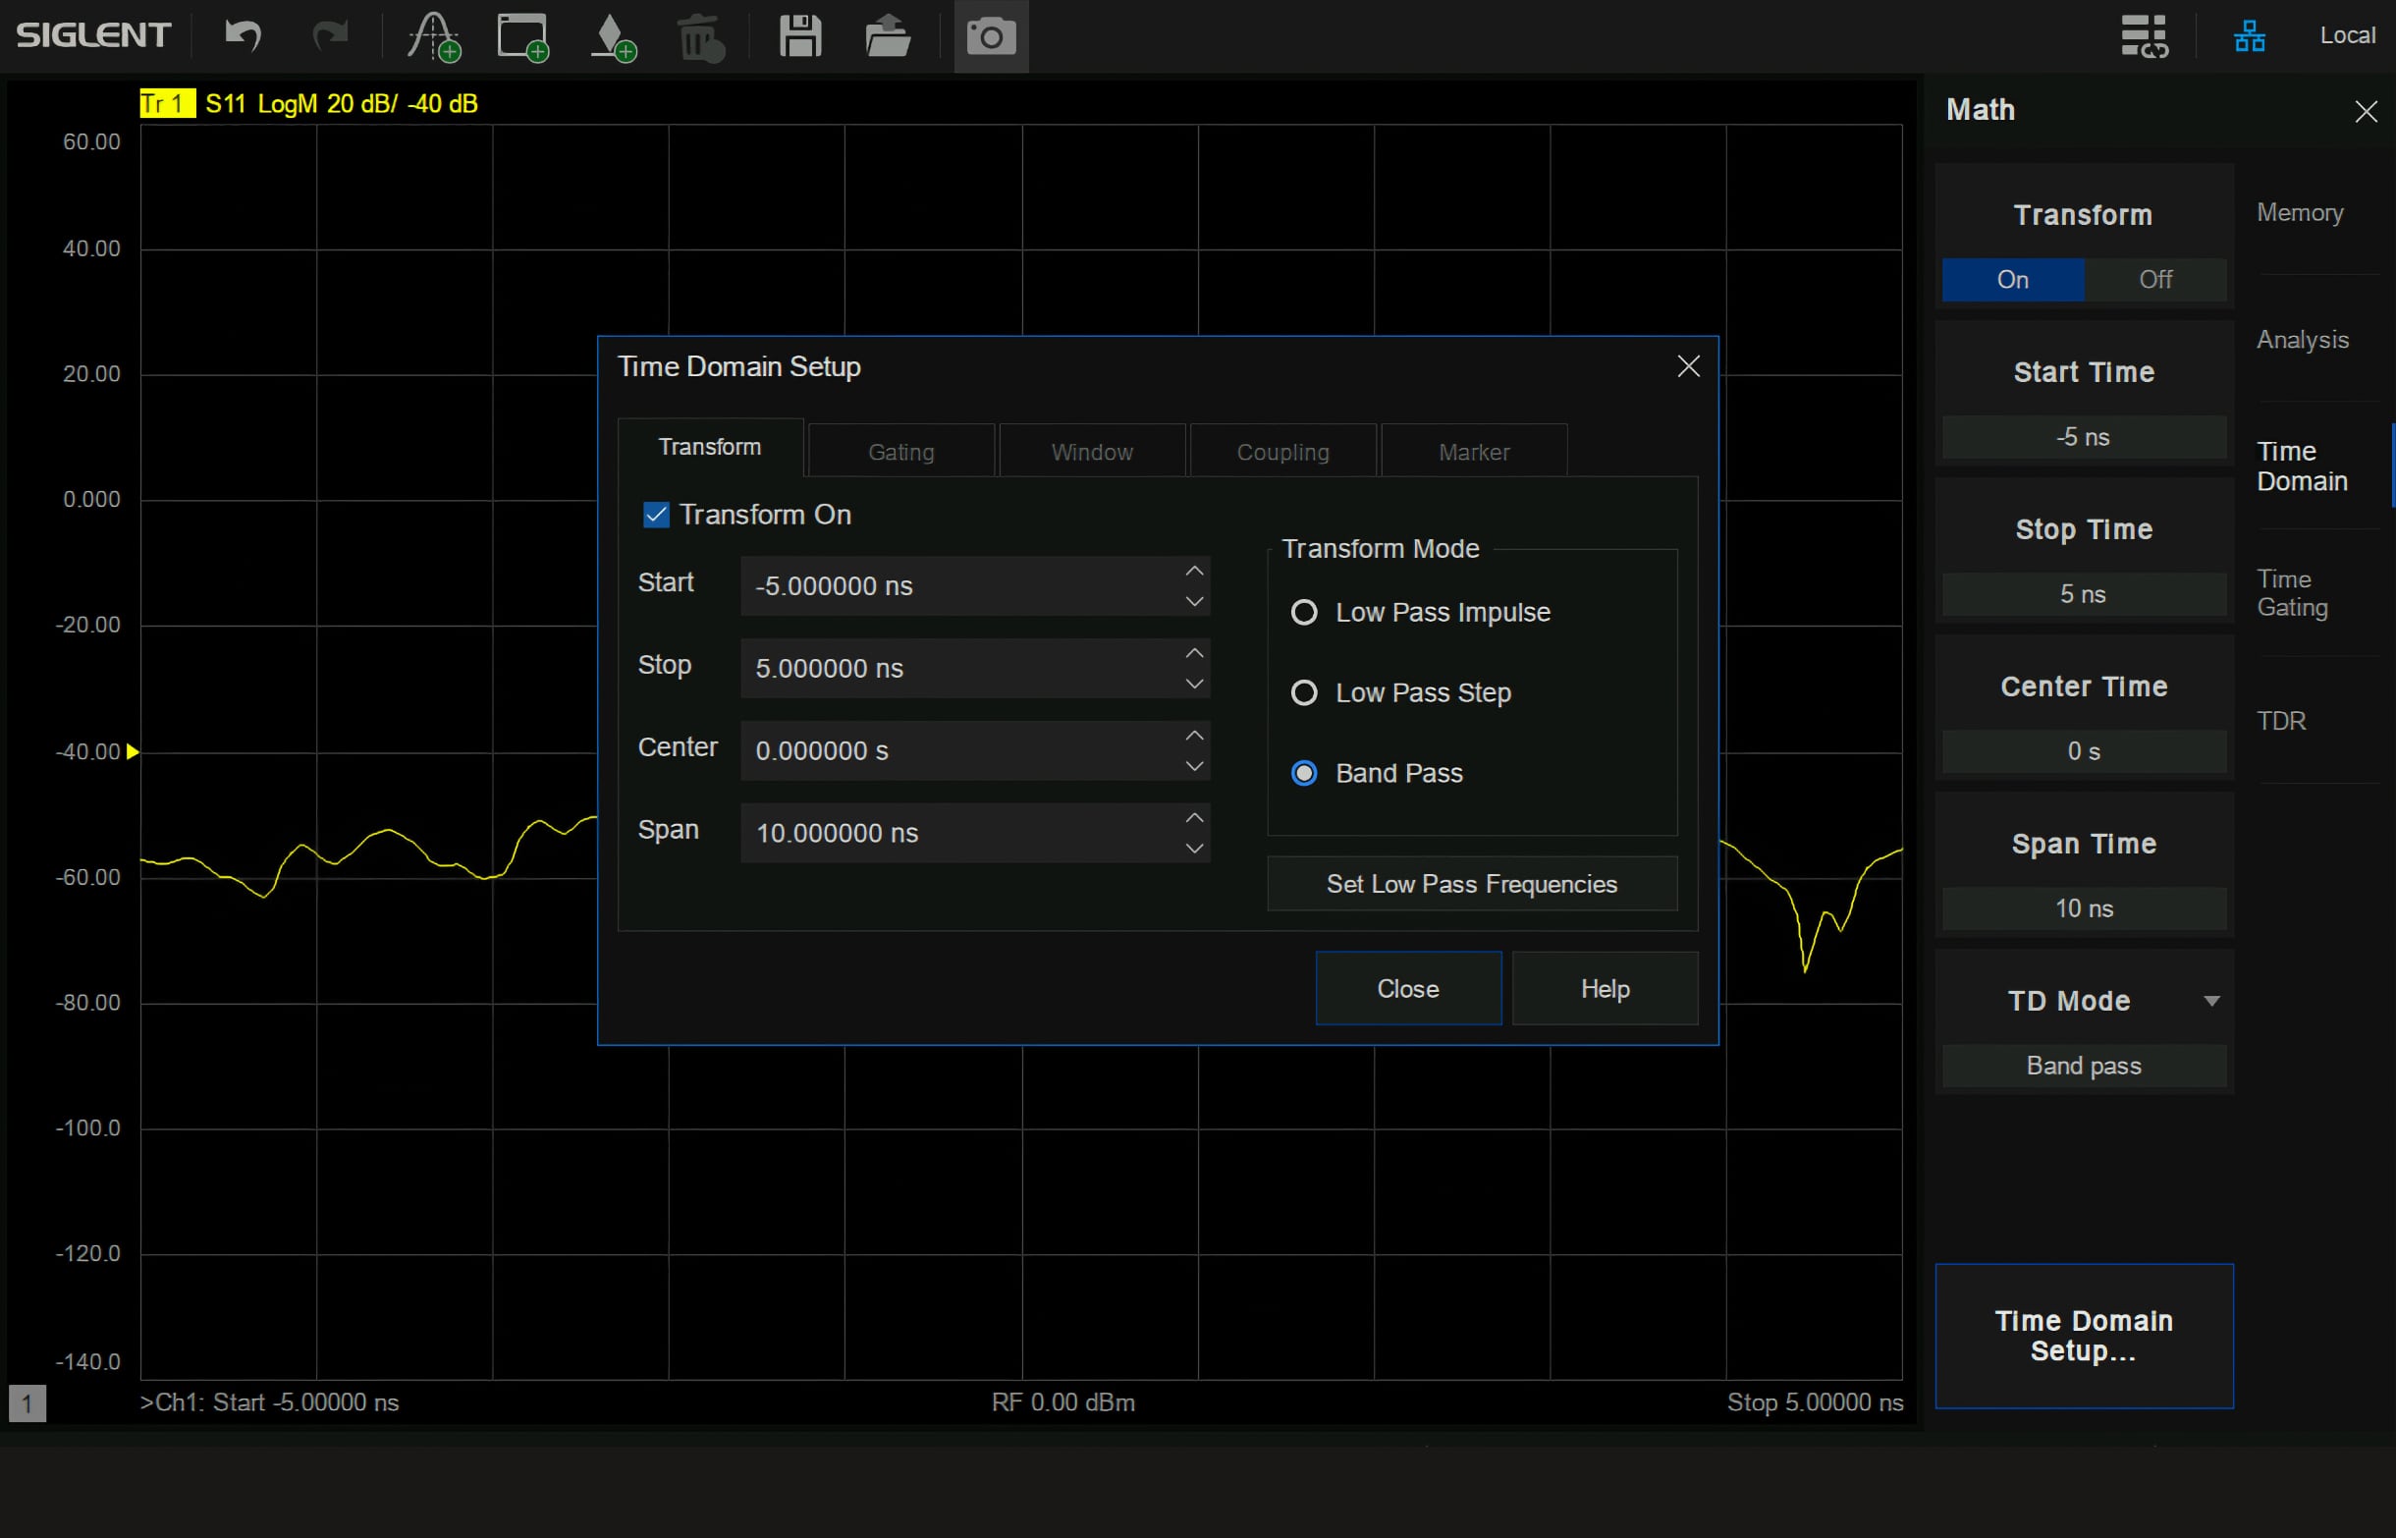Image resolution: width=2396 pixels, height=1538 pixels.
Task: Switch to the Marker tab
Action: 1474,452
